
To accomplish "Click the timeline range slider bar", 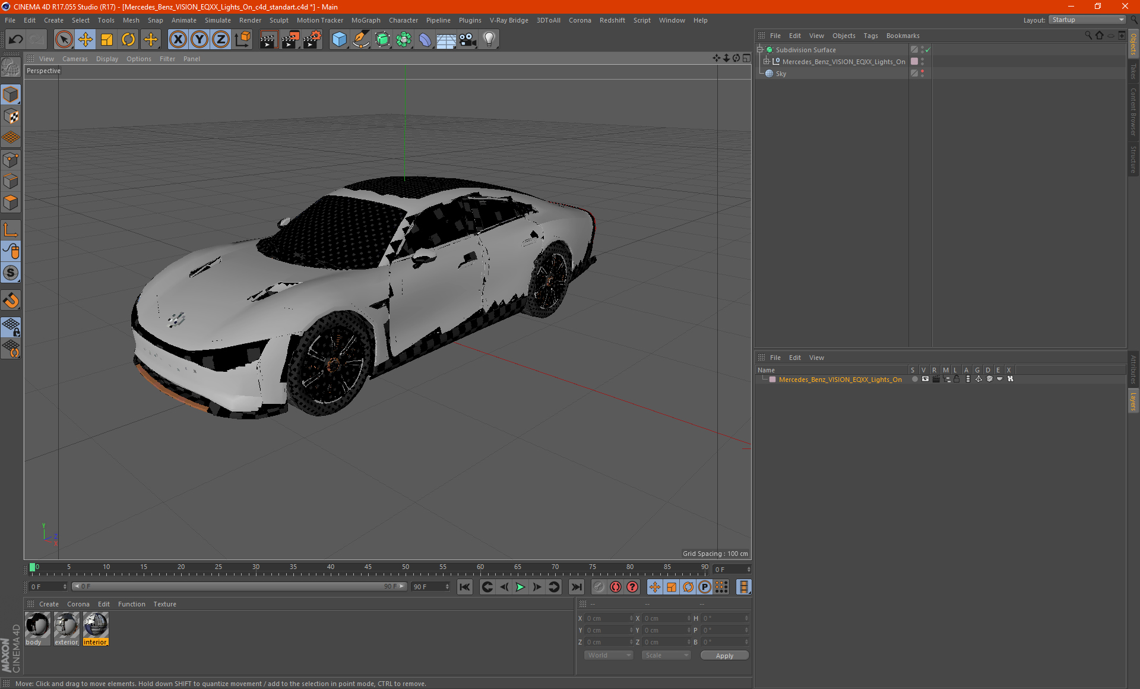I will click(x=239, y=586).
